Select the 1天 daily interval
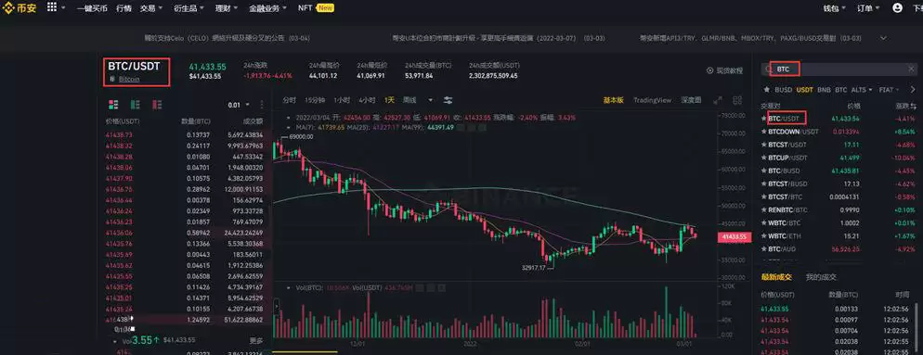Viewport: 923px width, 355px height. [x=389, y=100]
